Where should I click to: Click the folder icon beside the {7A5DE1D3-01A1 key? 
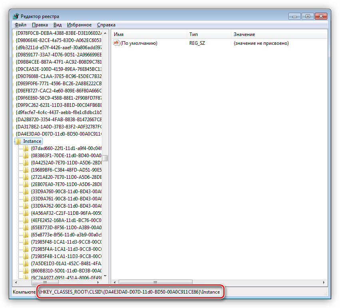click(x=26, y=264)
